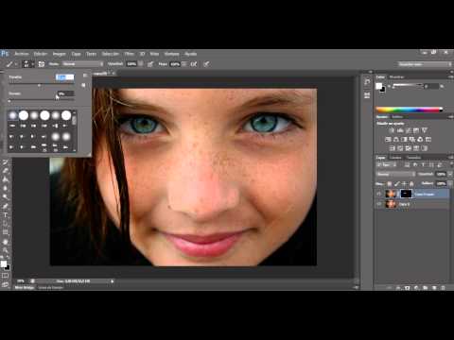Add a Curves adjustment
Image resolution: width=454 pixels, height=340 pixels.
tap(408, 130)
